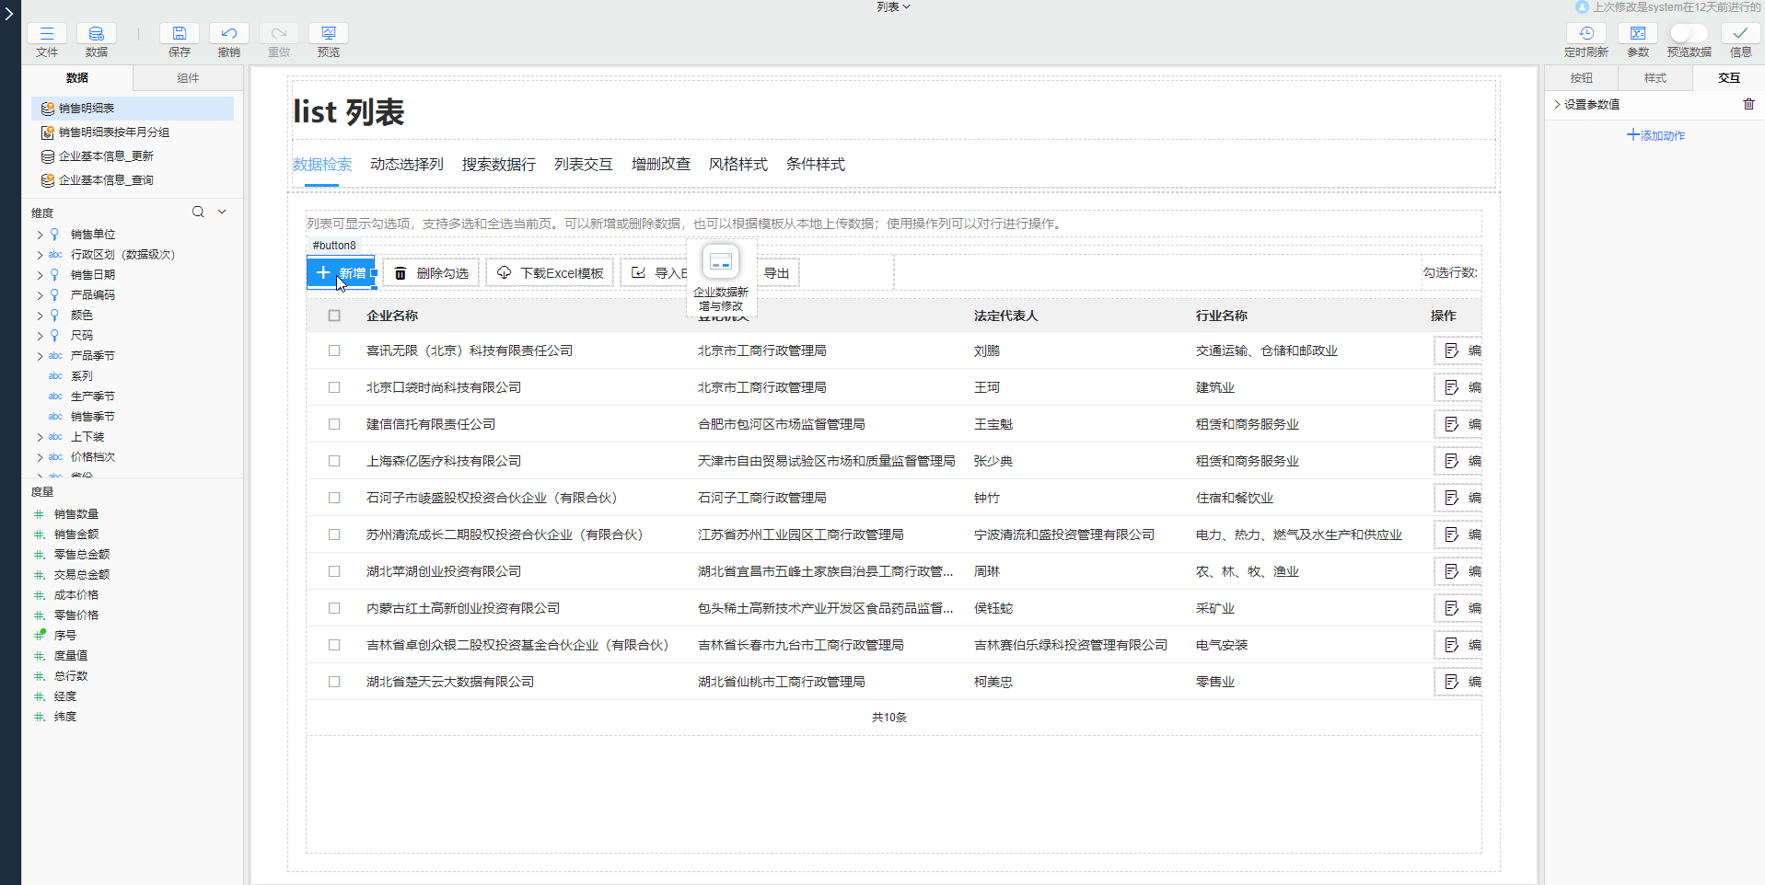Viewport: 1765px width, 885px height.
Task: Click the Undo (撤销) icon
Action: (x=229, y=34)
